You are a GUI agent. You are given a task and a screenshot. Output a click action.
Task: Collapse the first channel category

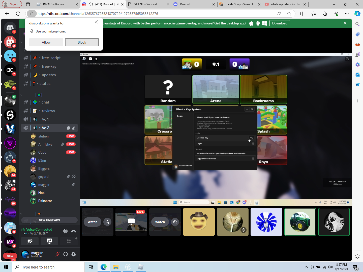click(21, 42)
